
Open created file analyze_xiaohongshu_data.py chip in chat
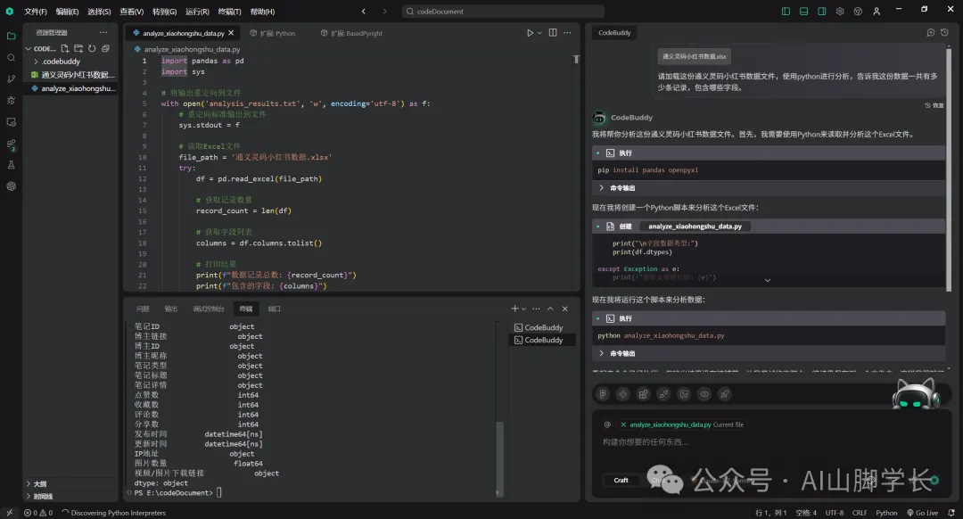[x=695, y=227]
